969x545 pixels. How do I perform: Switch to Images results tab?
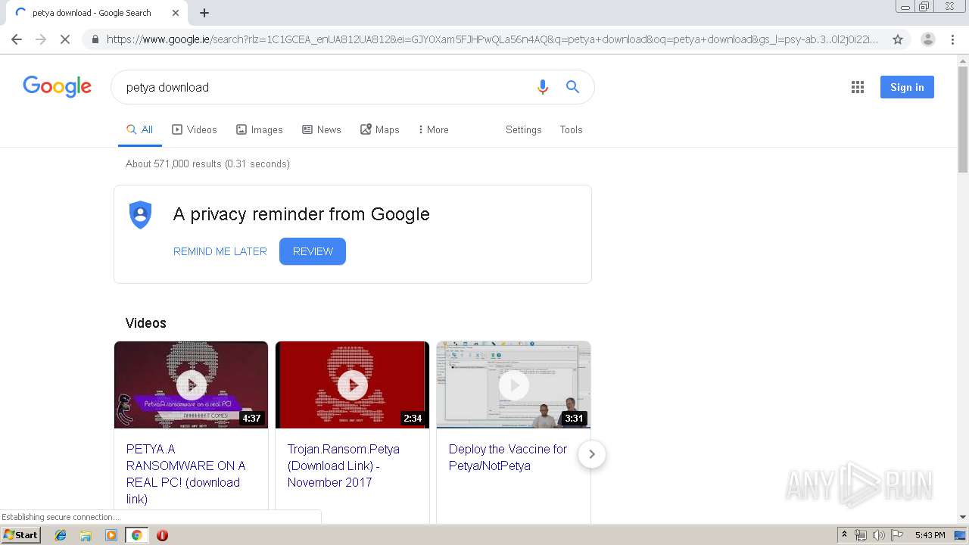pyautogui.click(x=260, y=129)
